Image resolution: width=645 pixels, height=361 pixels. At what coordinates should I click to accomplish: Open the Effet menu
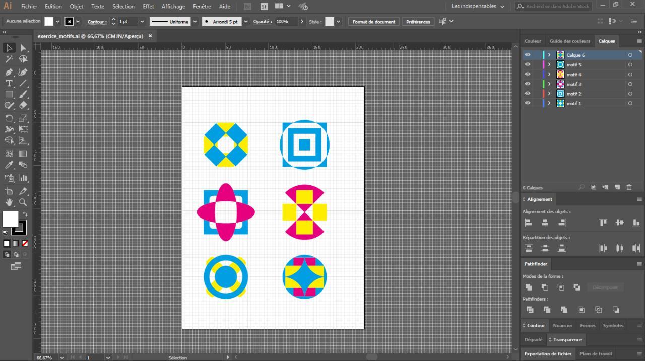148,6
